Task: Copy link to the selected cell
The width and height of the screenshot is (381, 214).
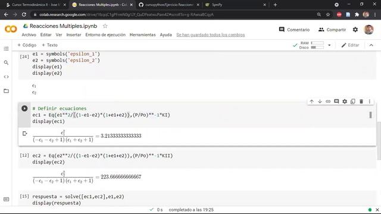Action: click(328, 102)
